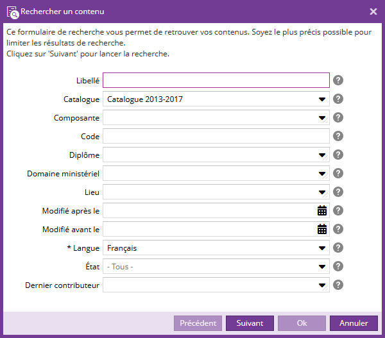Click into the Code input field
This screenshot has width=385, height=338.
click(x=216, y=136)
